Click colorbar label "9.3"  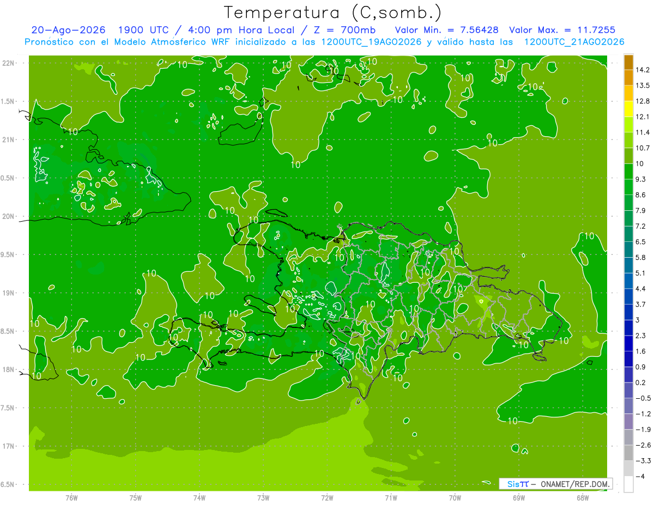point(641,179)
